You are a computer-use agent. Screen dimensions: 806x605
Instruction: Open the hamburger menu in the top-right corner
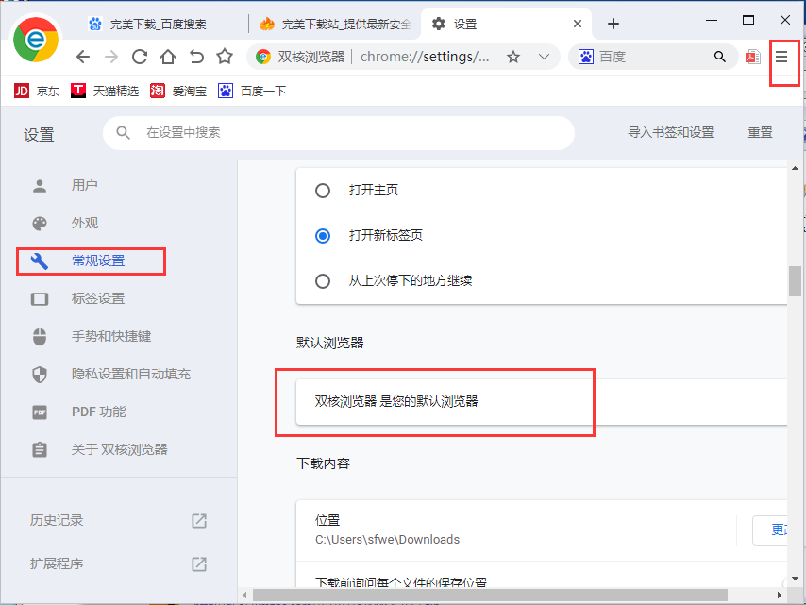click(x=781, y=59)
